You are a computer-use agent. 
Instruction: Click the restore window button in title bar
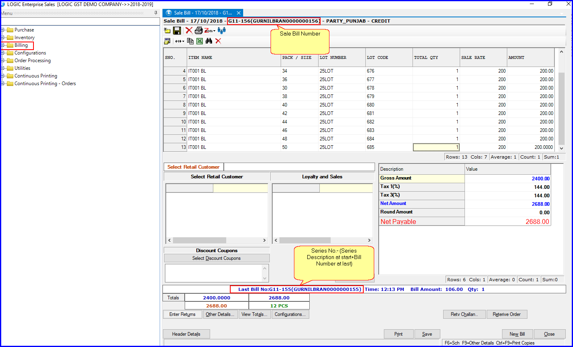tap(550, 4)
